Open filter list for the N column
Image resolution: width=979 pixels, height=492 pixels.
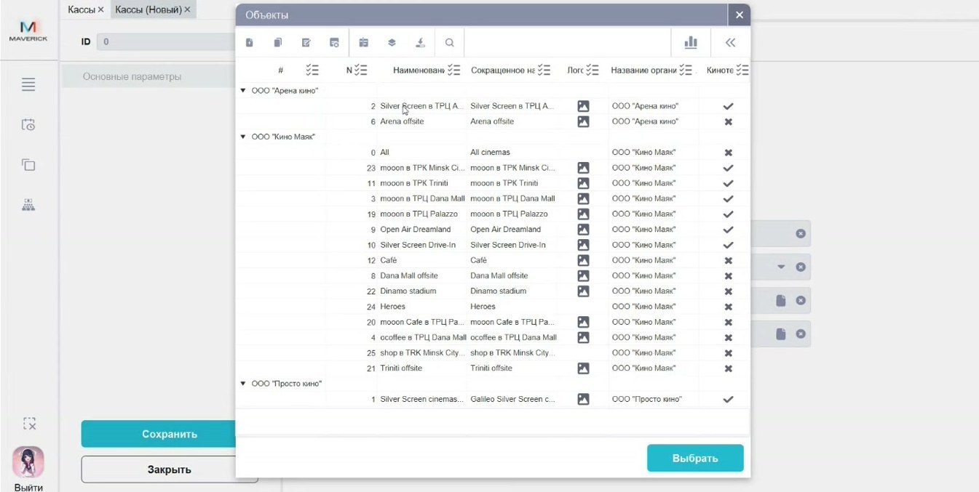(x=360, y=70)
